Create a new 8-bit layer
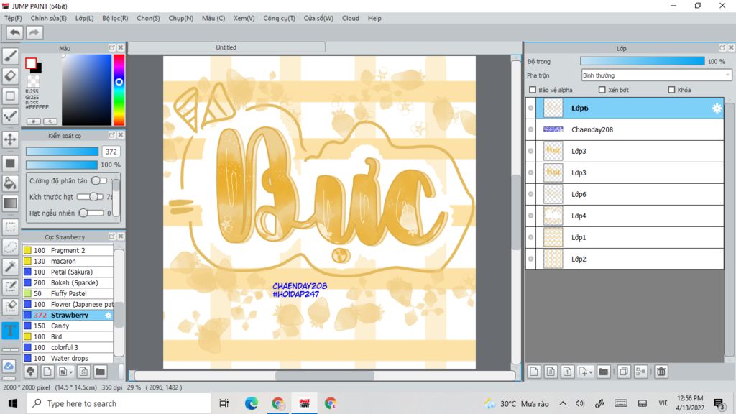 click(551, 372)
